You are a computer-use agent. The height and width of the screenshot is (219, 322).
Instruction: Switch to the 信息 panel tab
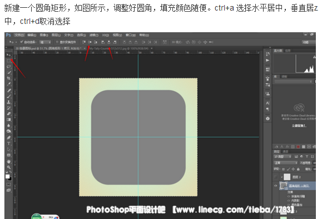(x=288, y=51)
